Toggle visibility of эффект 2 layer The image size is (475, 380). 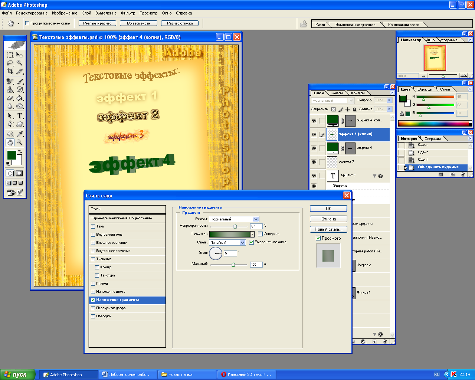[x=314, y=176]
